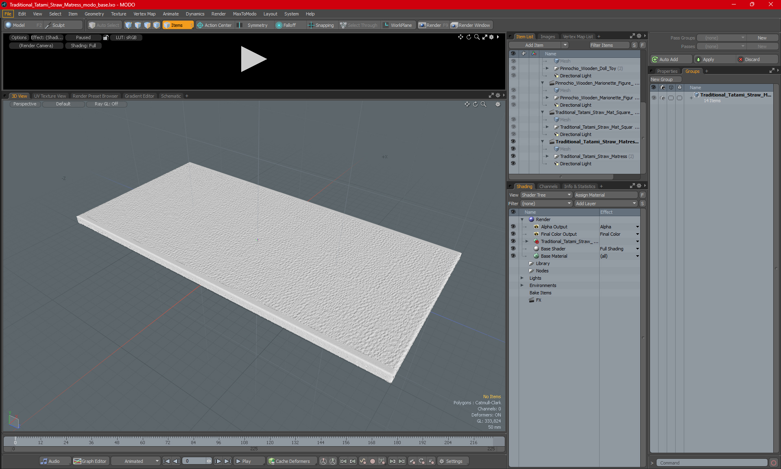Expand Lights in Shader Tree
781x469 pixels.
click(522, 278)
